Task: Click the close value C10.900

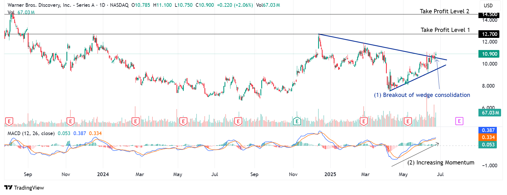Action: (x=205, y=5)
